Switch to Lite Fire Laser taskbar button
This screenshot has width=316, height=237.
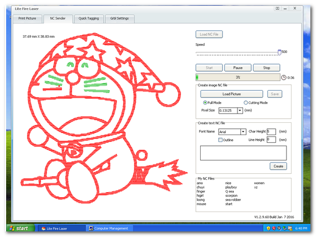(x=61, y=228)
